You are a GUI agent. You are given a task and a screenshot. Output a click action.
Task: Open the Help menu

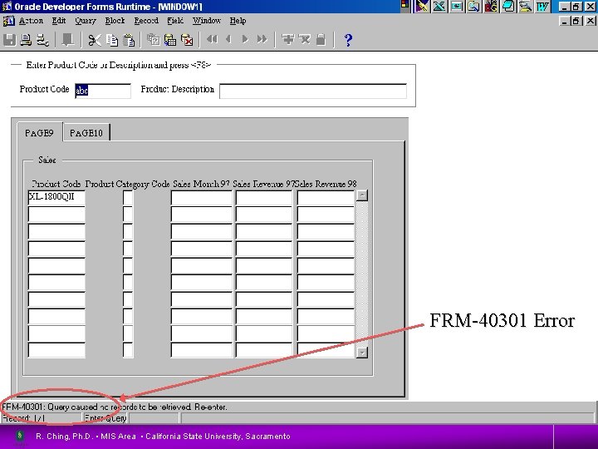[238, 21]
